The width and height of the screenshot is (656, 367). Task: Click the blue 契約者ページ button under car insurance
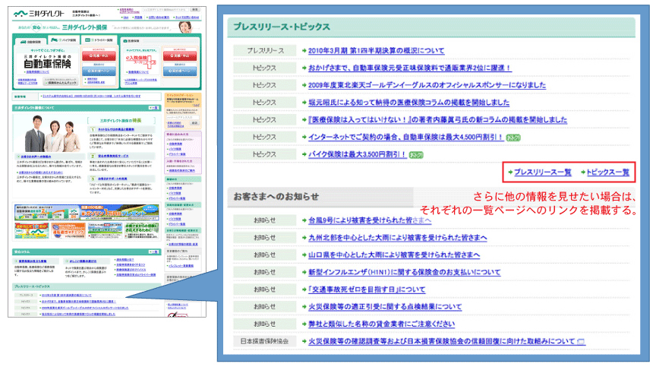(96, 71)
